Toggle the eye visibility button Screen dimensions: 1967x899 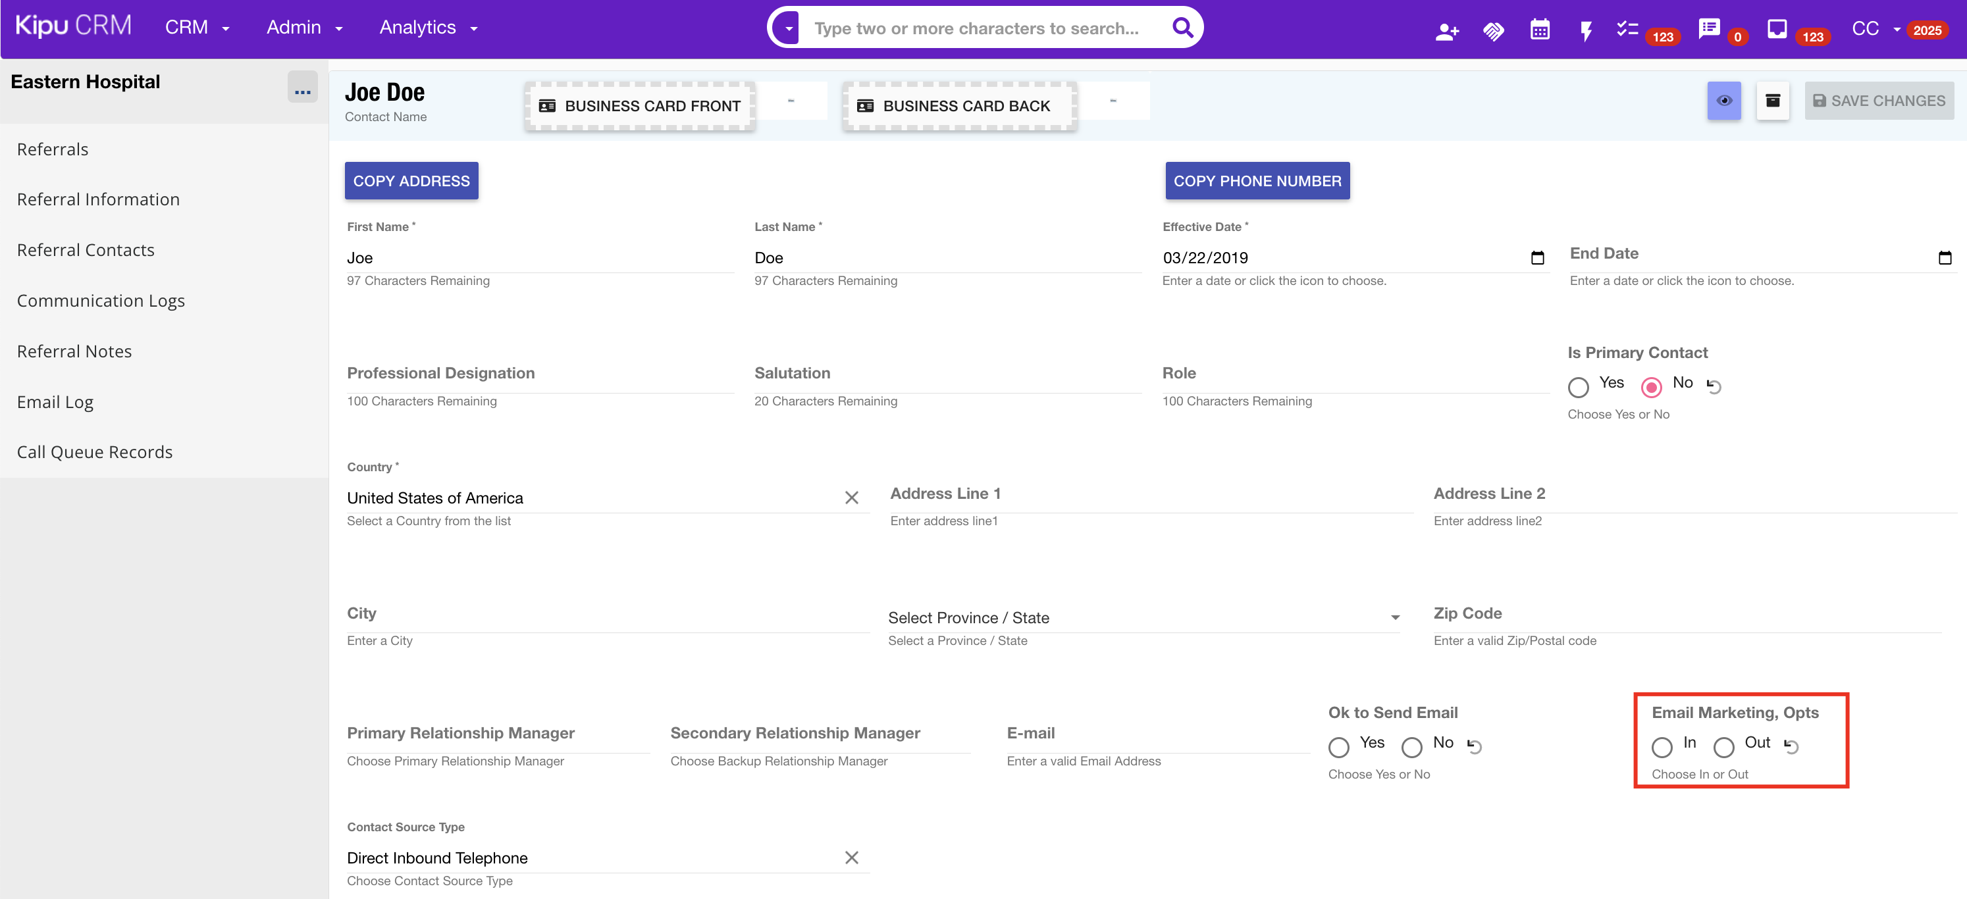(x=1724, y=101)
